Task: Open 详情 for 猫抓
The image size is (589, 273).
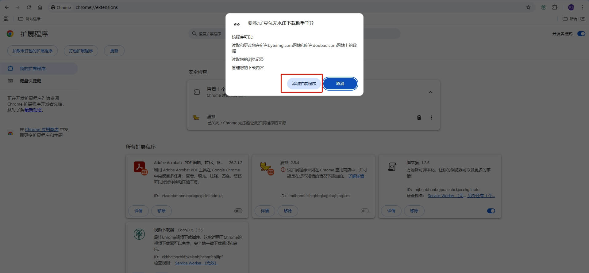Action: [x=265, y=211]
